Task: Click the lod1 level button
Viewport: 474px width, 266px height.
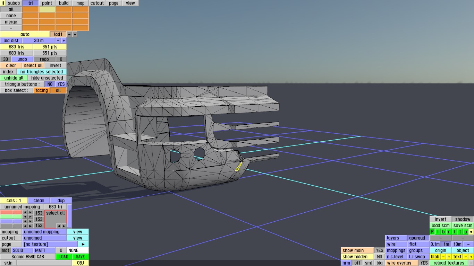Action: pos(58,34)
